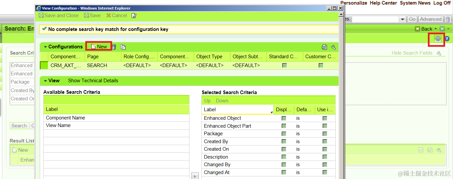Click the page configuration gear icon

438,39
